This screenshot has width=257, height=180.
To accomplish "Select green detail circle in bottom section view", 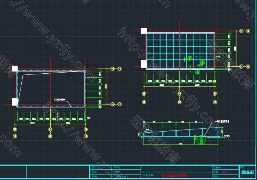I will pyautogui.click(x=201, y=139).
